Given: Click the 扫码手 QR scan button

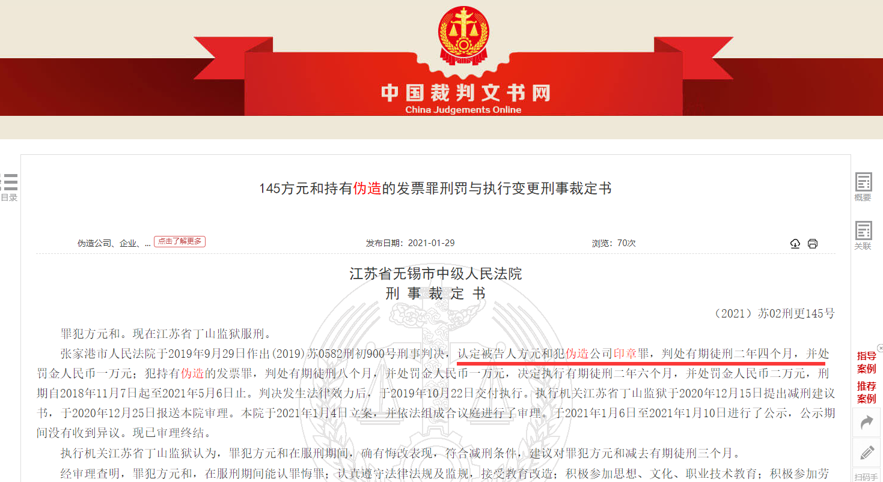Looking at the screenshot, I should [x=866, y=475].
